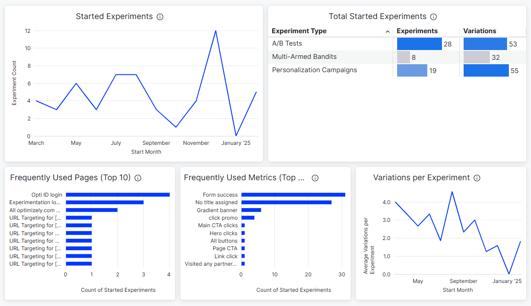Show info tooltip for Frequently Used Metrics
This screenshot has width=531, height=306.
[x=315, y=178]
